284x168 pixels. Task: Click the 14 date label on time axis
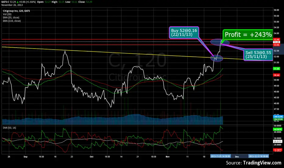pyautogui.click(x=121, y=157)
